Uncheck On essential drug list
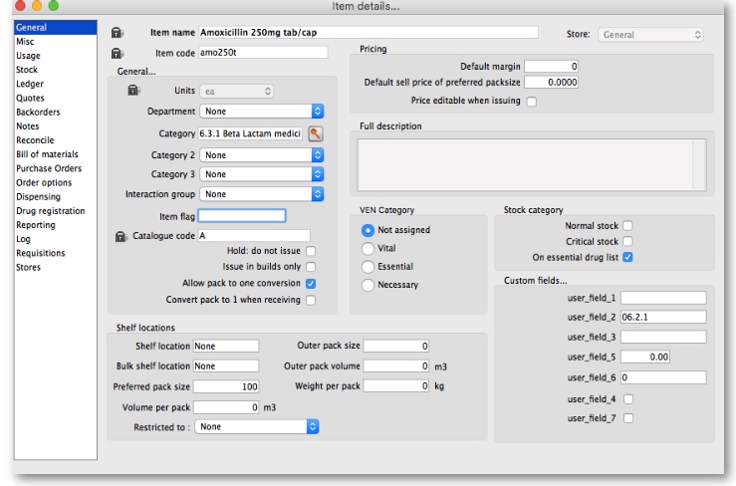Screen dimensions: 736x486 click(628, 257)
